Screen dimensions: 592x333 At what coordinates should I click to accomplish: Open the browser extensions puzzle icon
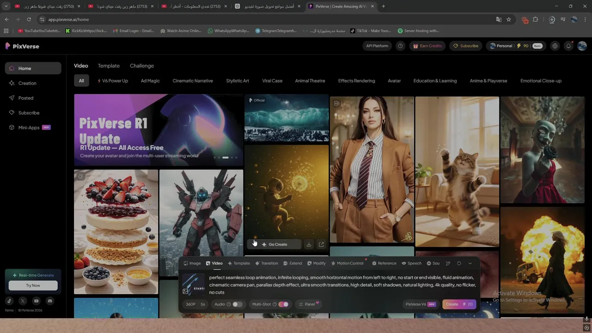tap(536, 19)
